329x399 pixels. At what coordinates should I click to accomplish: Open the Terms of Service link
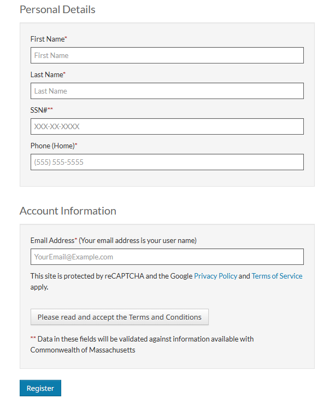tap(277, 276)
